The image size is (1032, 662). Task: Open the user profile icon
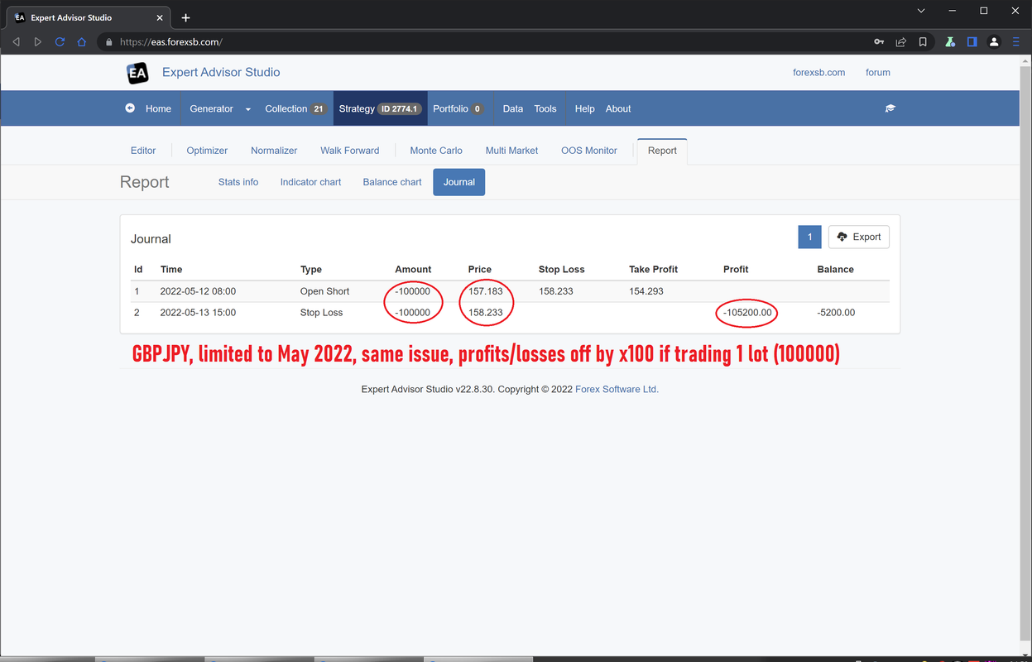coord(994,41)
